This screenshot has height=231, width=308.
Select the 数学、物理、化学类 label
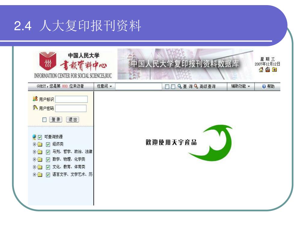(69, 159)
